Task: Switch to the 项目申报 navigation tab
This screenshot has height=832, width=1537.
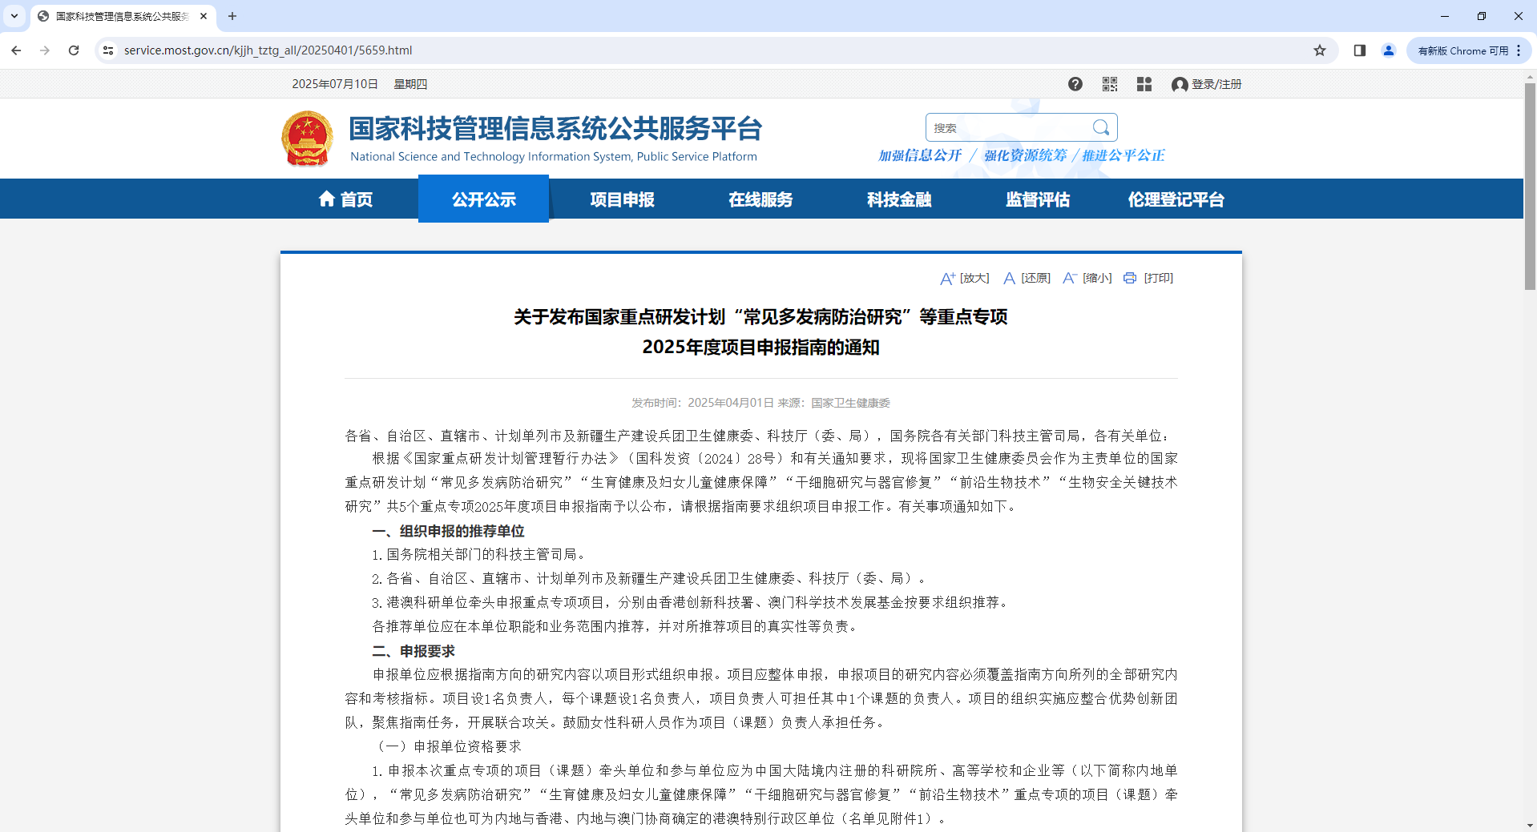Action: point(621,199)
